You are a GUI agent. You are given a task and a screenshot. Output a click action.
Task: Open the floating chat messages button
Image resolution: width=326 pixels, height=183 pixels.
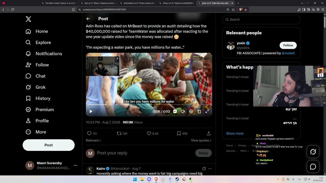313,167
